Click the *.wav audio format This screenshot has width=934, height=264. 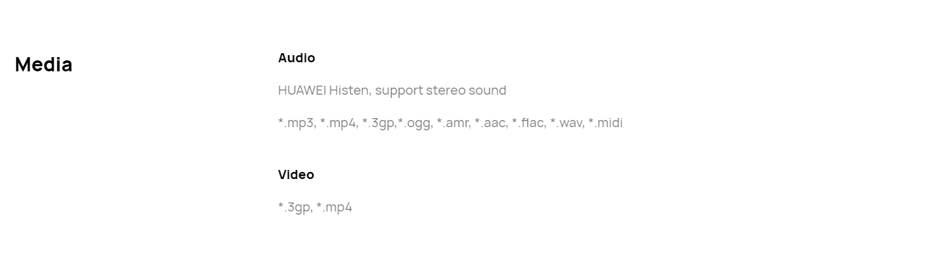coord(566,123)
